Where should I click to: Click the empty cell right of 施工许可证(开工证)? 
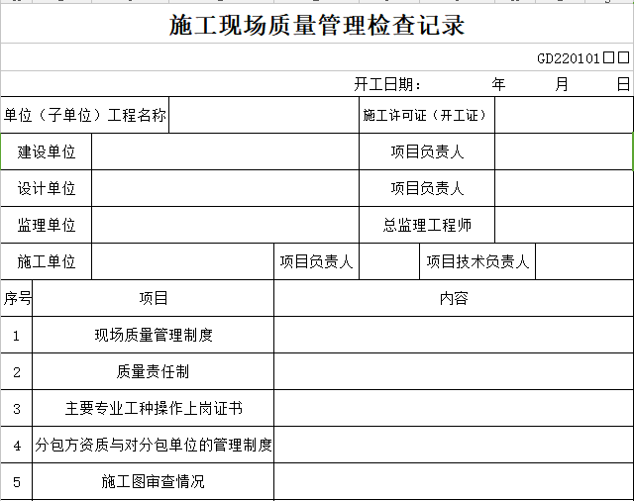(563, 116)
